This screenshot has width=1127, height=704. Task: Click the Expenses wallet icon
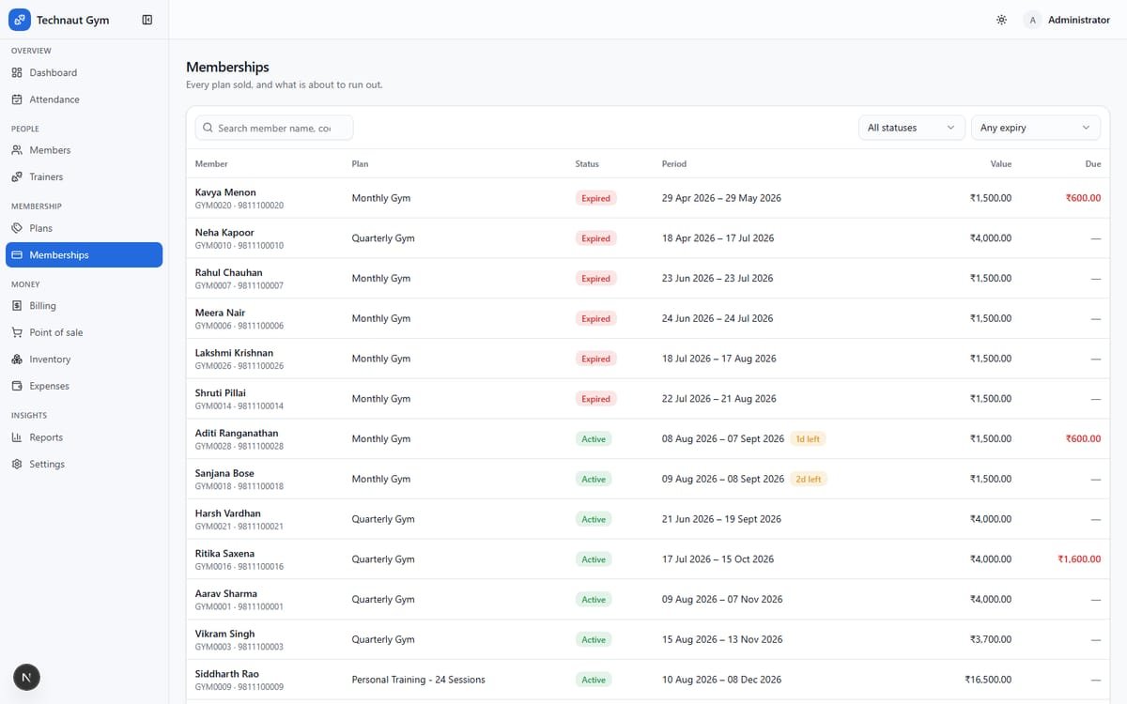point(17,386)
